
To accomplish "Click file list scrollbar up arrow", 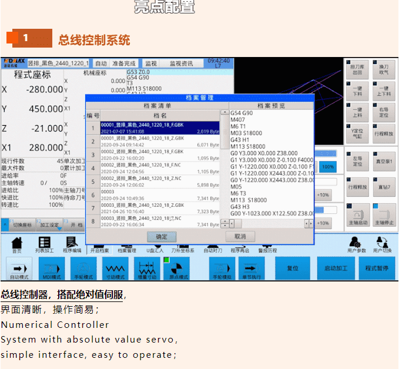I will coord(224,112).
